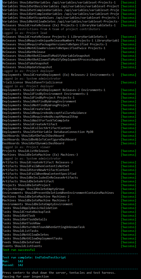Image resolution: width=141 pixels, height=279 pixels.
Task: Click the 'Dashboards ShouldGetDynamicDashboard' line
Action: 33,143
